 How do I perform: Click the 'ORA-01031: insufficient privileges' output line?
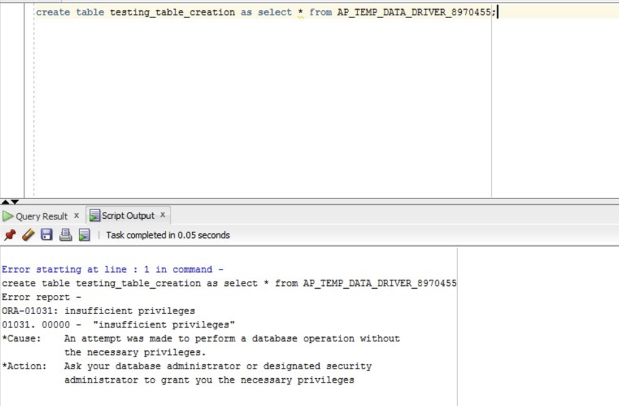click(99, 311)
